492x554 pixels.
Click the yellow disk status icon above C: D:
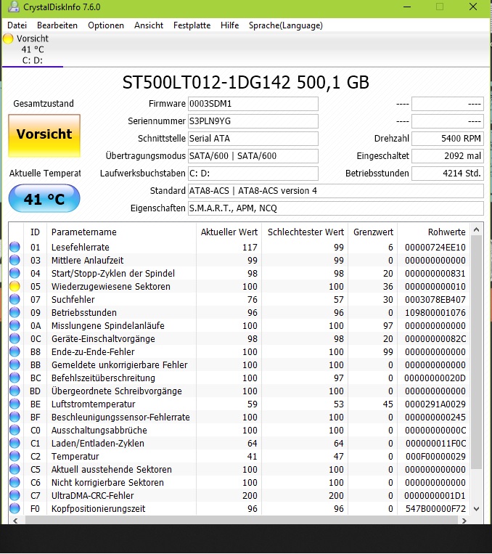pos(8,38)
